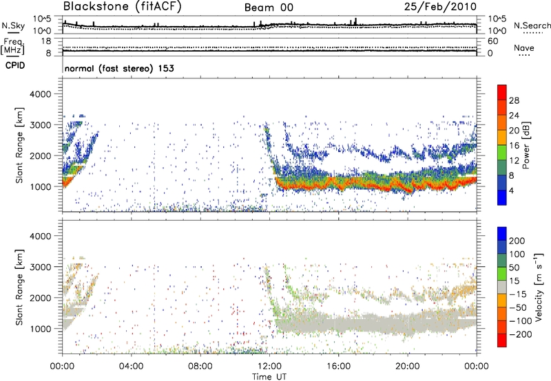Click the red bottom Velocity colorbar segment
Viewport: 551px width, 381px height.
tap(502, 340)
